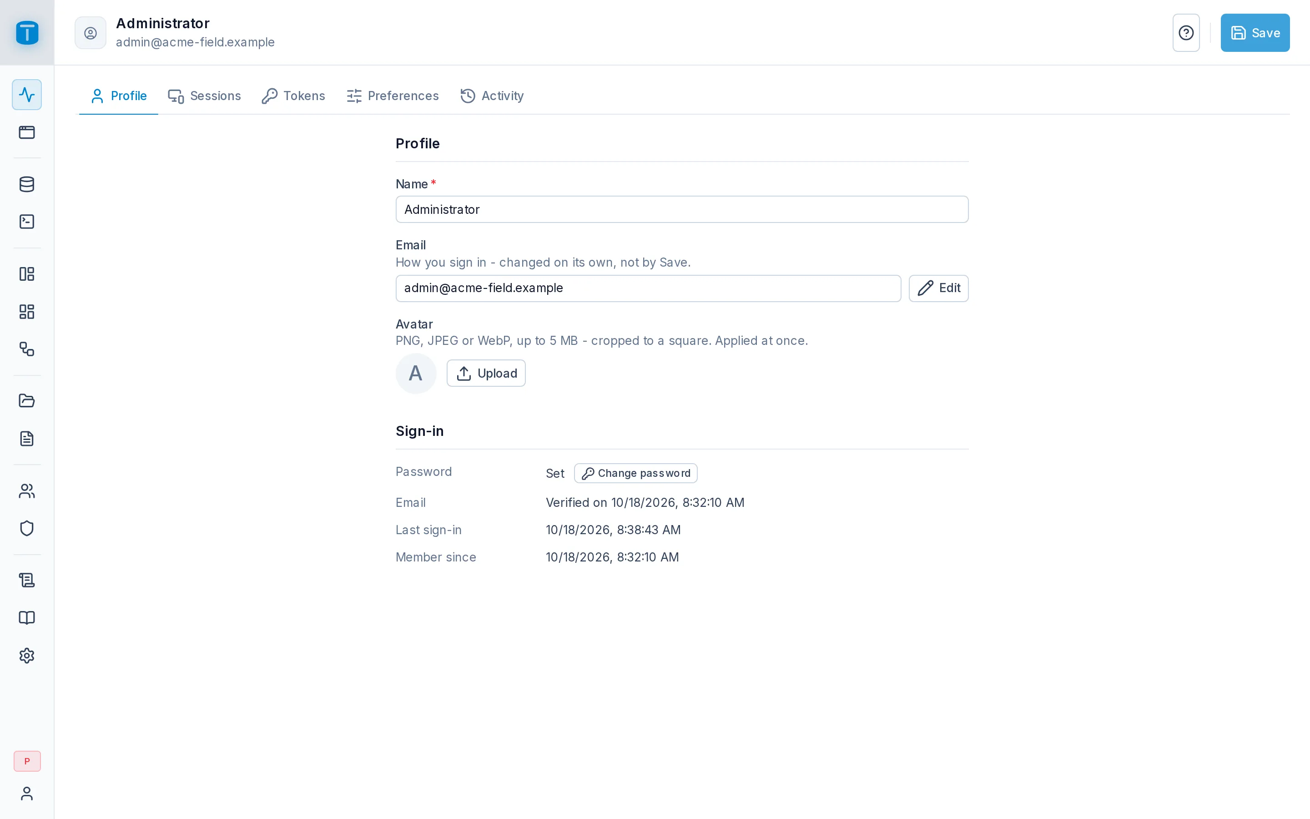Viewport: 1310px width, 819px height.
Task: Open the terminal console sidebar icon
Action: click(27, 222)
